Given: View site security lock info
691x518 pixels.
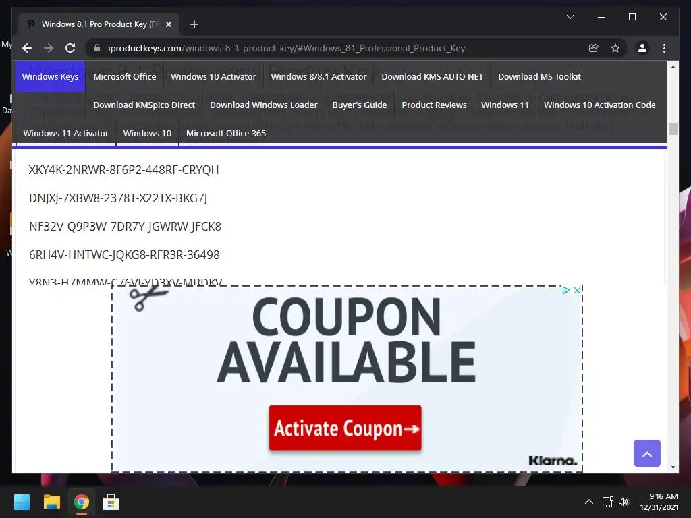Looking at the screenshot, I should (x=97, y=48).
